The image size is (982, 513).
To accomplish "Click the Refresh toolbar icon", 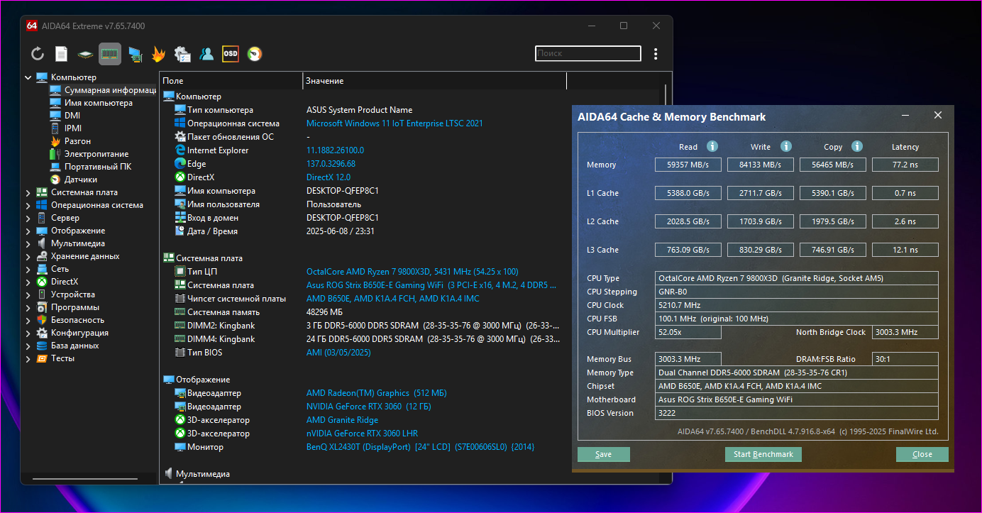I will coord(38,54).
